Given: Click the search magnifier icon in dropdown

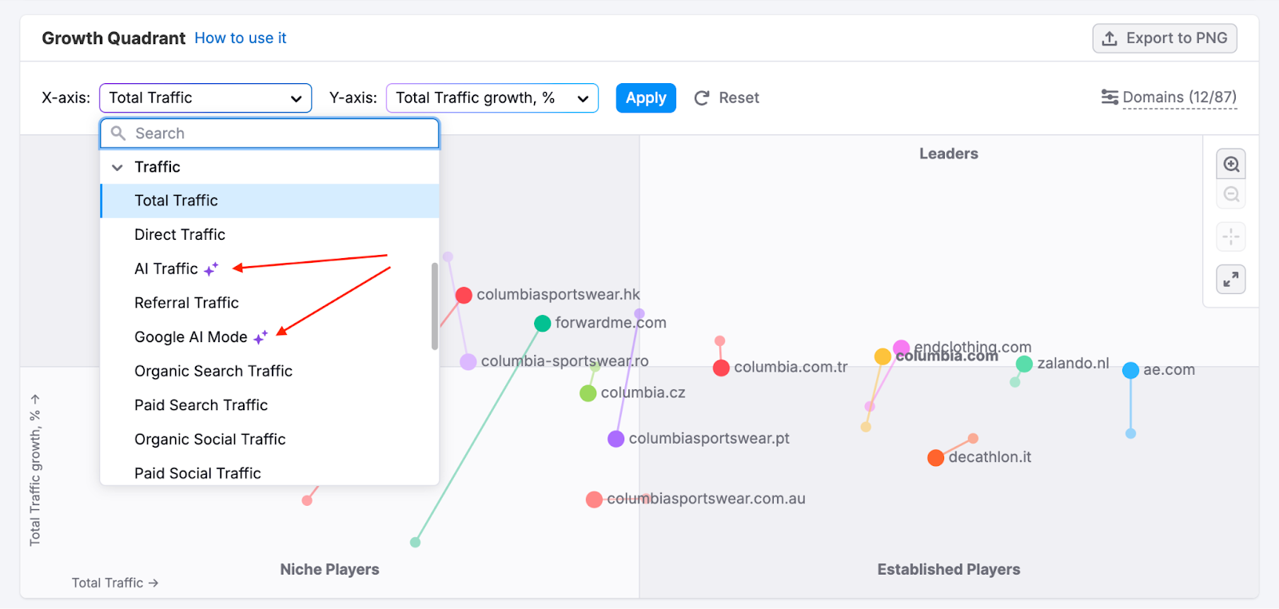Looking at the screenshot, I should pyautogui.click(x=118, y=133).
